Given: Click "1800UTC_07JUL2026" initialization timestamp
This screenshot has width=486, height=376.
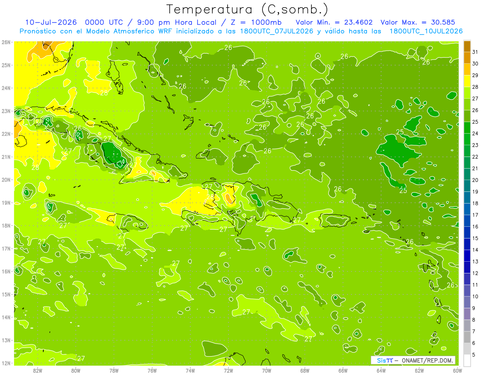Looking at the screenshot, I should [x=277, y=31].
